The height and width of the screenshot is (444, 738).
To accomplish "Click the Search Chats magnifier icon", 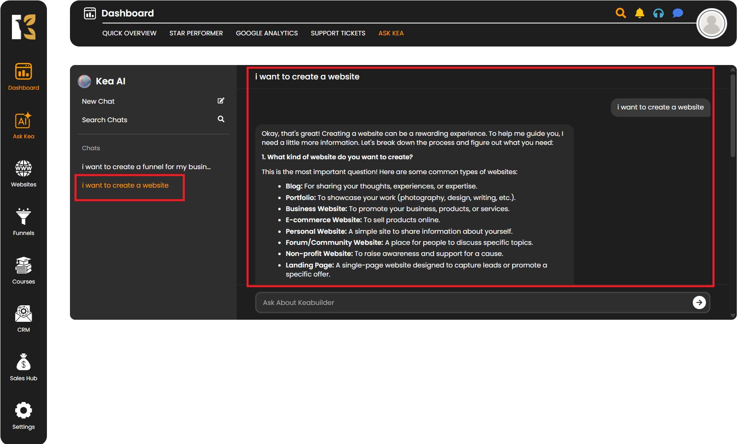I will (x=221, y=119).
